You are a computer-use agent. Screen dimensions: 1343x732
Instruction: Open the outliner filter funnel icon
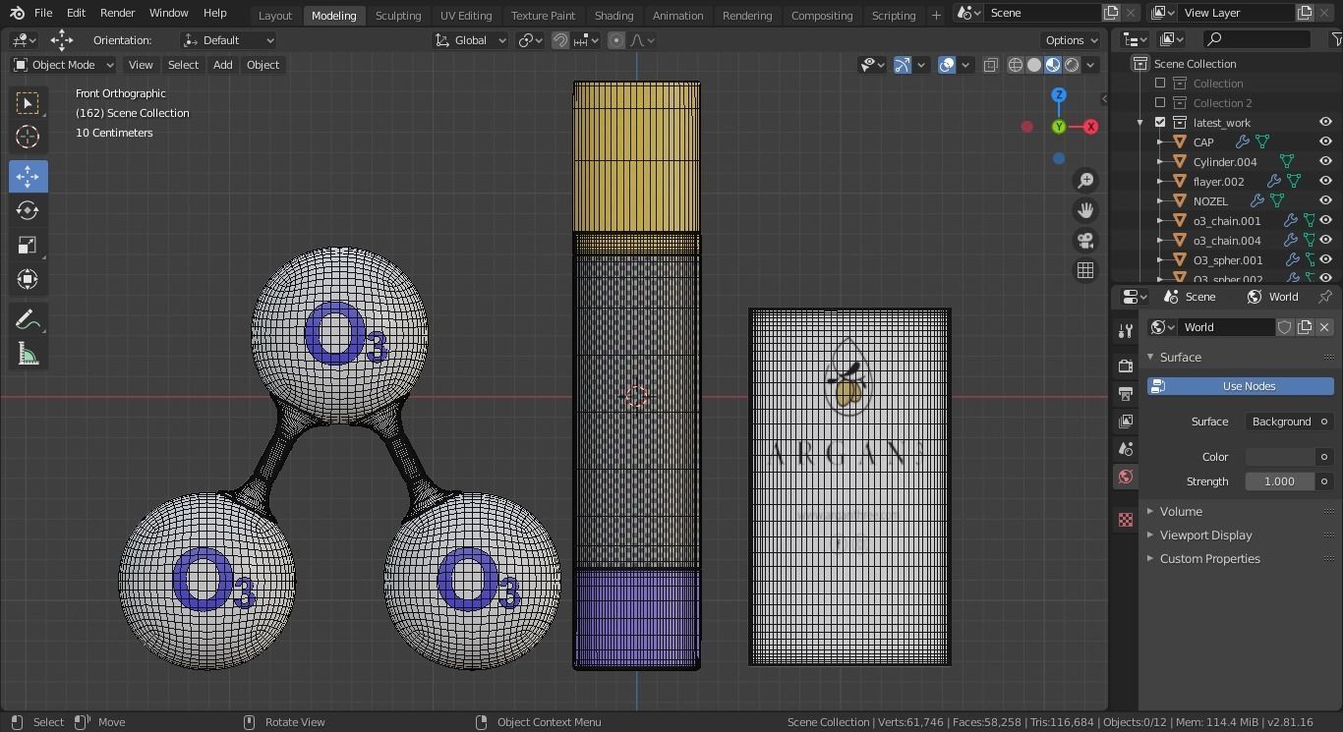[1336, 39]
